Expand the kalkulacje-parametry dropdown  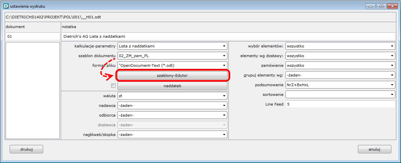(x=172, y=46)
